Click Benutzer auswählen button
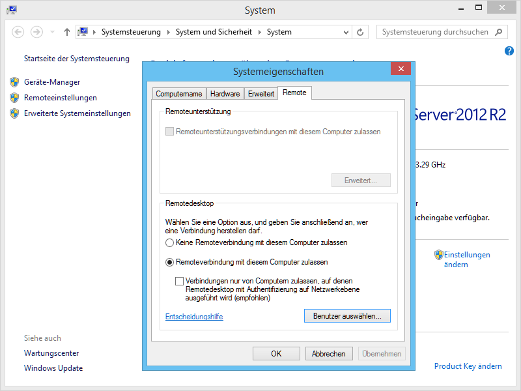 pyautogui.click(x=347, y=316)
